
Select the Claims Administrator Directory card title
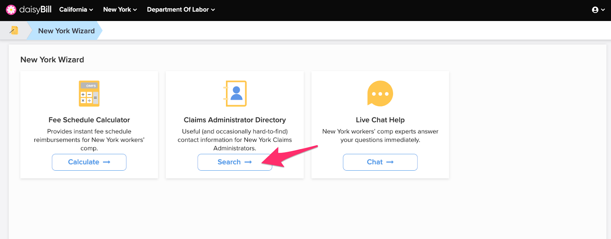pos(235,120)
